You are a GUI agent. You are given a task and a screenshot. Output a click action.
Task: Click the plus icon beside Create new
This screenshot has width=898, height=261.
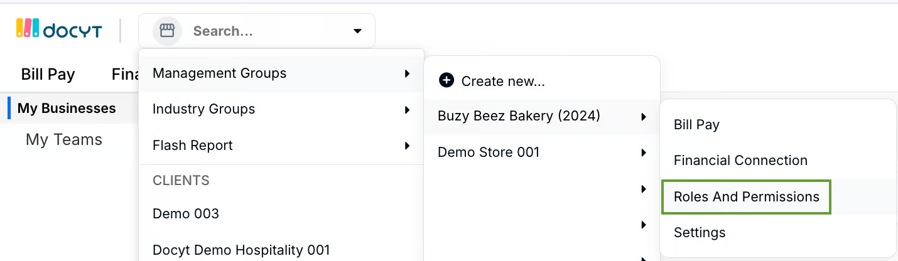pos(446,80)
